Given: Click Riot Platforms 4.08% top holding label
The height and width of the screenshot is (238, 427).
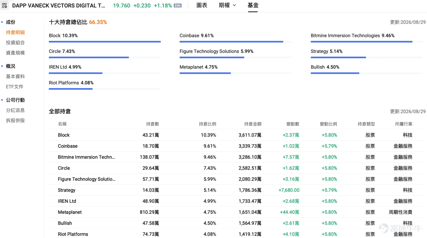Looking at the screenshot, I should click(71, 83).
